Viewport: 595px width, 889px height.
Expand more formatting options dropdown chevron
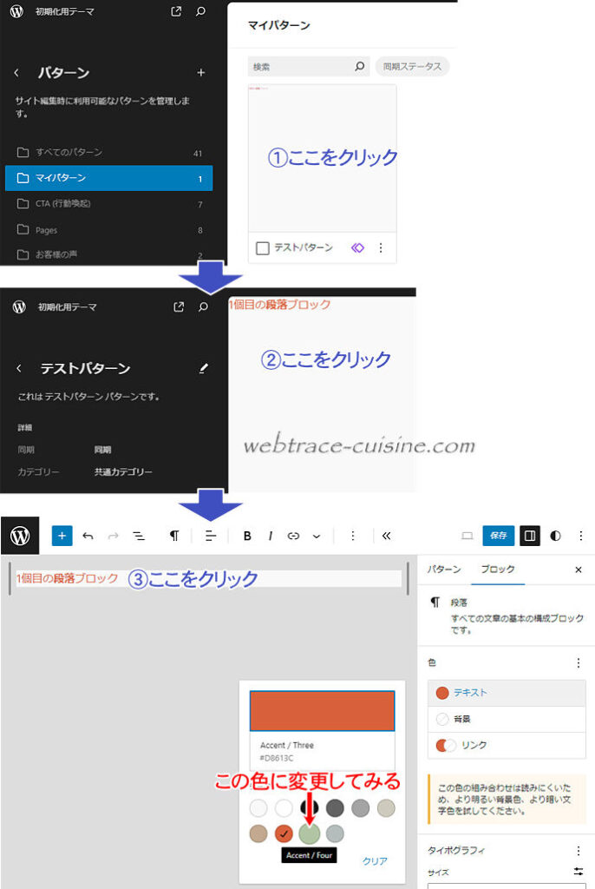[x=317, y=536]
